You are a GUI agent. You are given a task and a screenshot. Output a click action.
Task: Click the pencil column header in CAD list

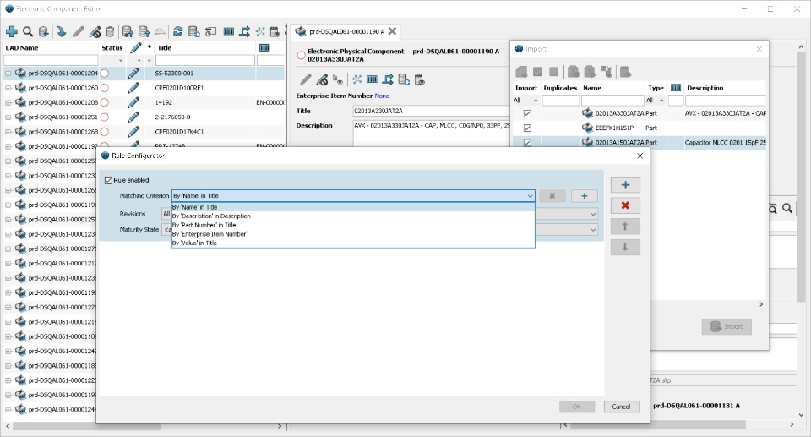point(135,47)
